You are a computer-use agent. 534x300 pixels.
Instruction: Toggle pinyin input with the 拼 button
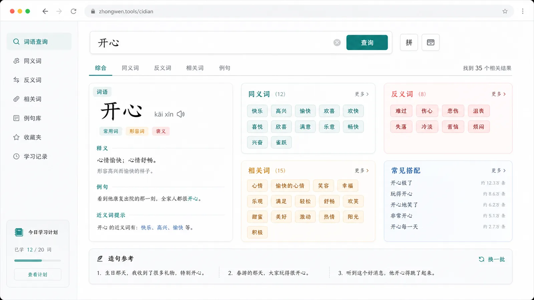coord(409,42)
